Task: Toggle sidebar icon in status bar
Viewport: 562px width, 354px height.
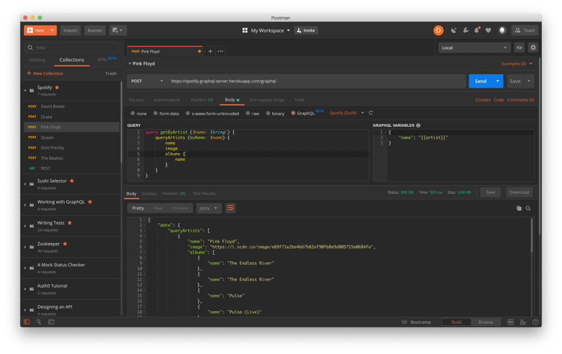Action: pos(26,322)
